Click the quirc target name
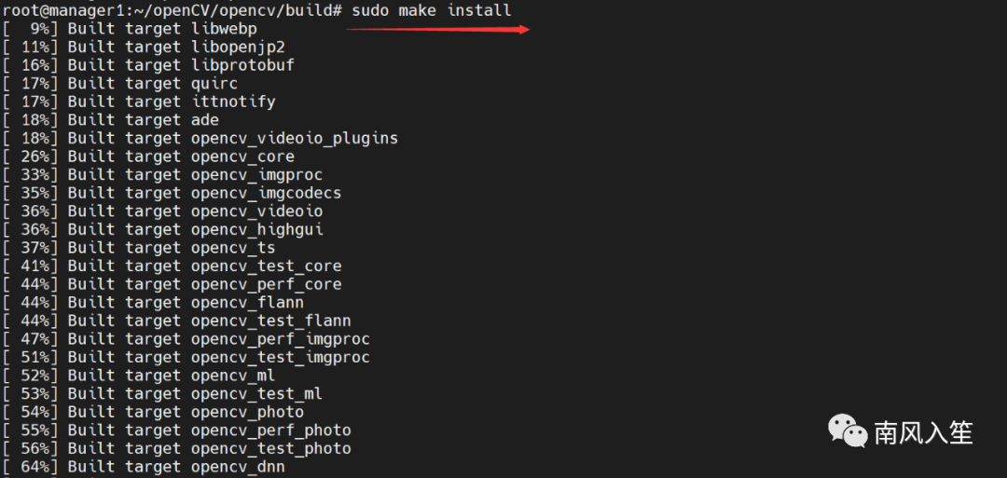 [x=214, y=84]
